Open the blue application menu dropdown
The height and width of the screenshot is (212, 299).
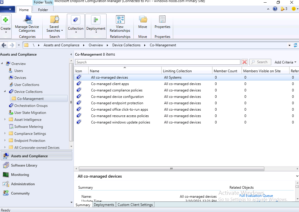tap(7, 9)
